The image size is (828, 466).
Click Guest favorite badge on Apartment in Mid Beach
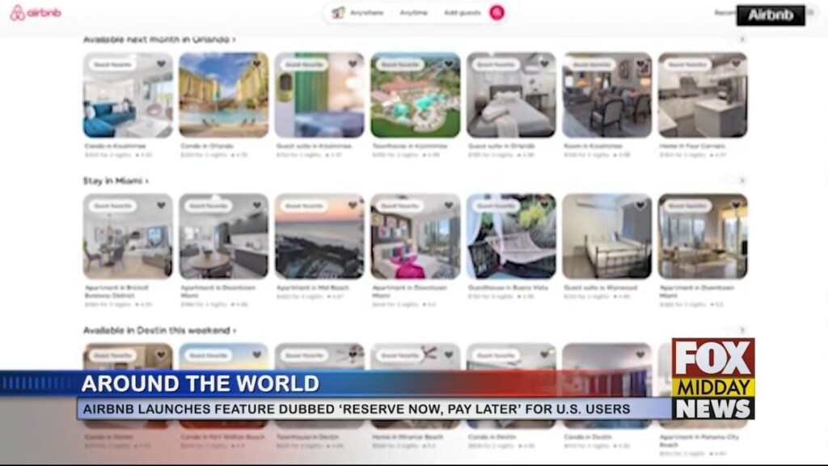tap(304, 206)
